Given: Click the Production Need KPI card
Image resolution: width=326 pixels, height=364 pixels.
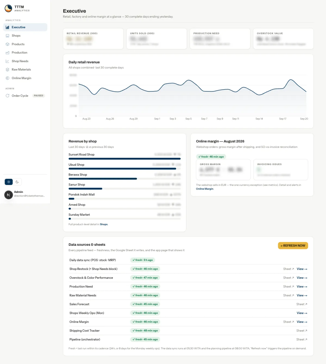Looking at the screenshot, I should pos(220,39).
